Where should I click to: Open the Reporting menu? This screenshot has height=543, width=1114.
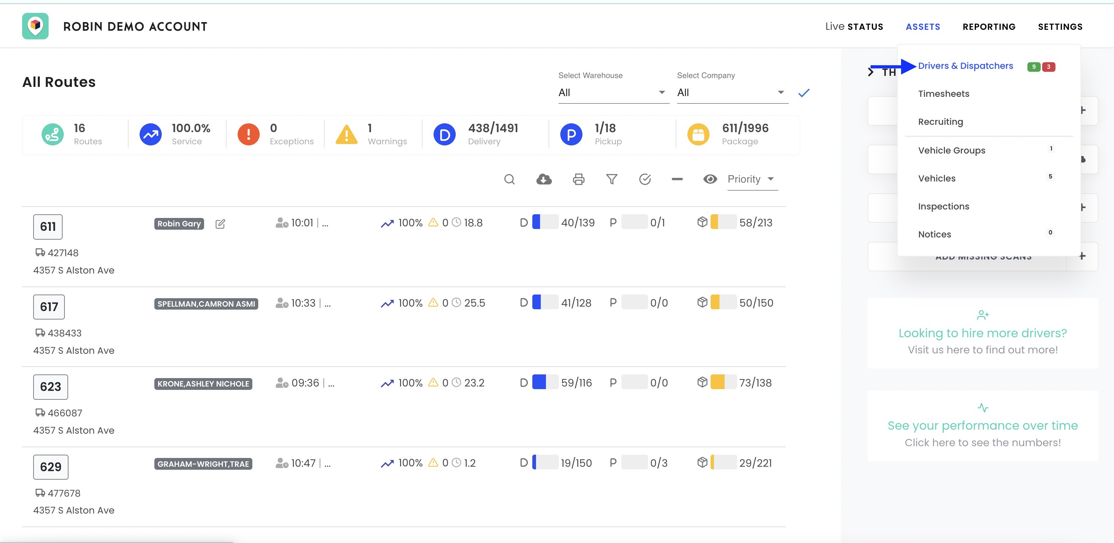tap(989, 27)
